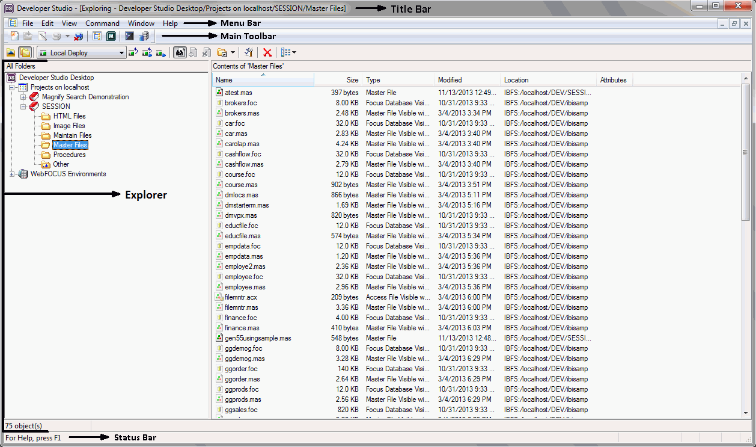756x447 pixels.
Task: Select the file brokers.foc
Action: (x=240, y=103)
